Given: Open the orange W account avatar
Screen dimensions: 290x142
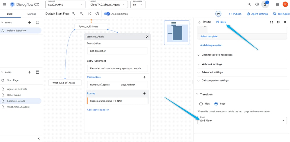Looking at the screenshot, I should (285, 4).
